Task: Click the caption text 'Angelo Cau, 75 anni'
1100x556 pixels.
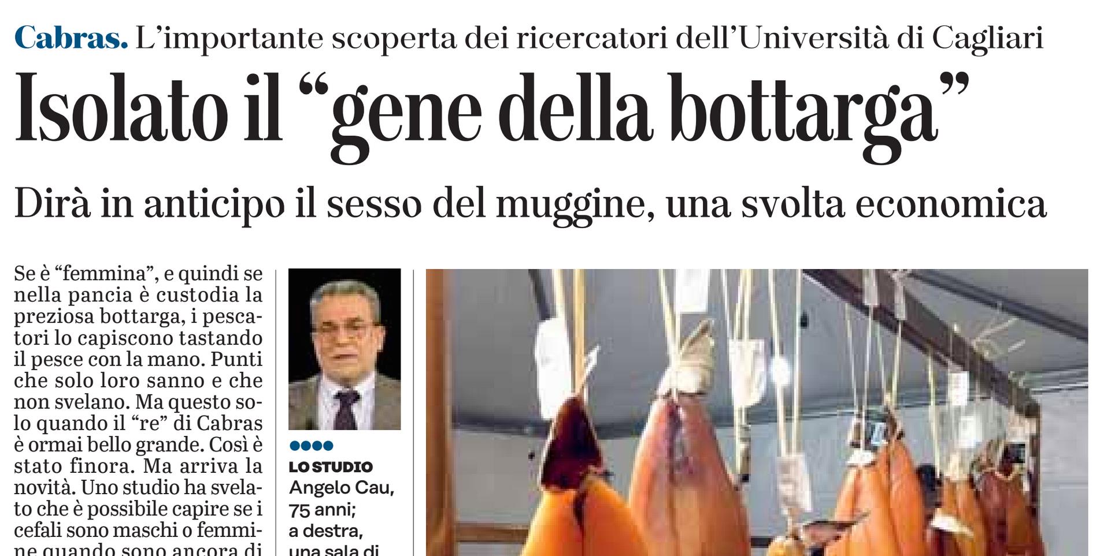Action: 342,498
